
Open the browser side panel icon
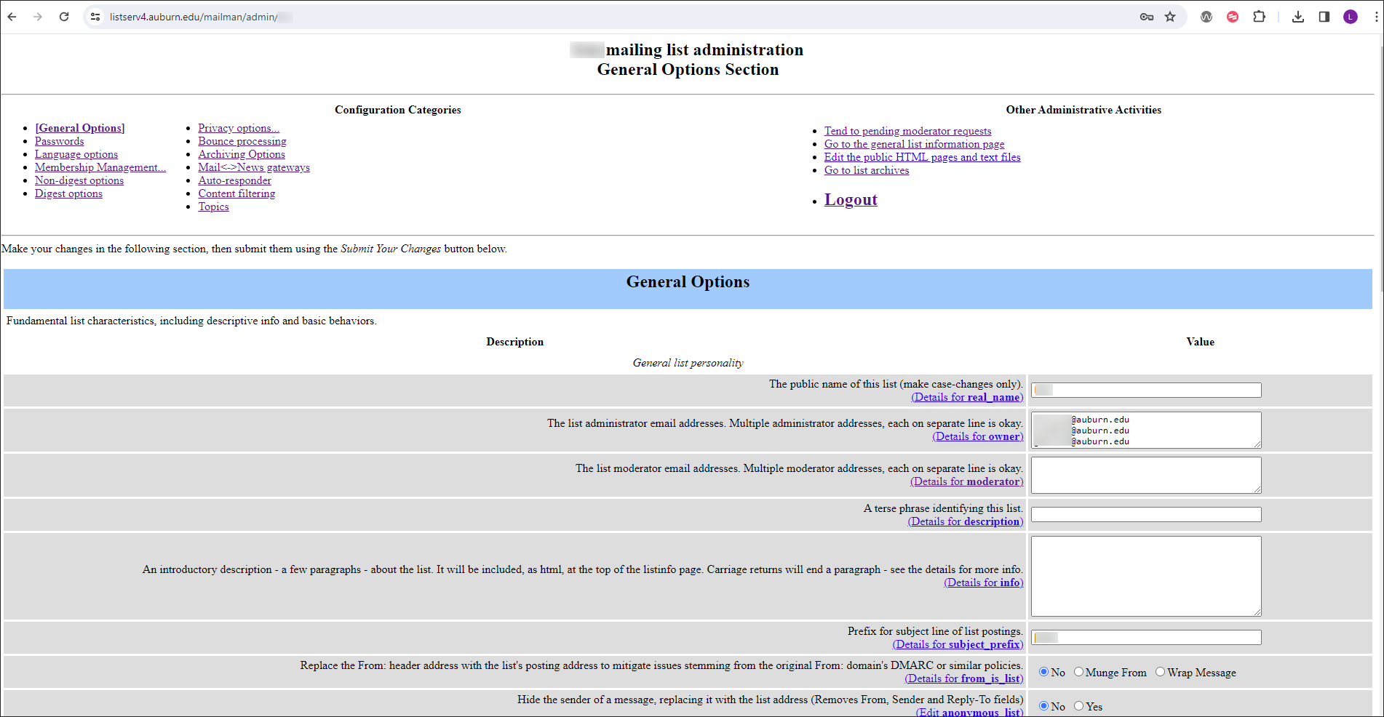(1324, 17)
